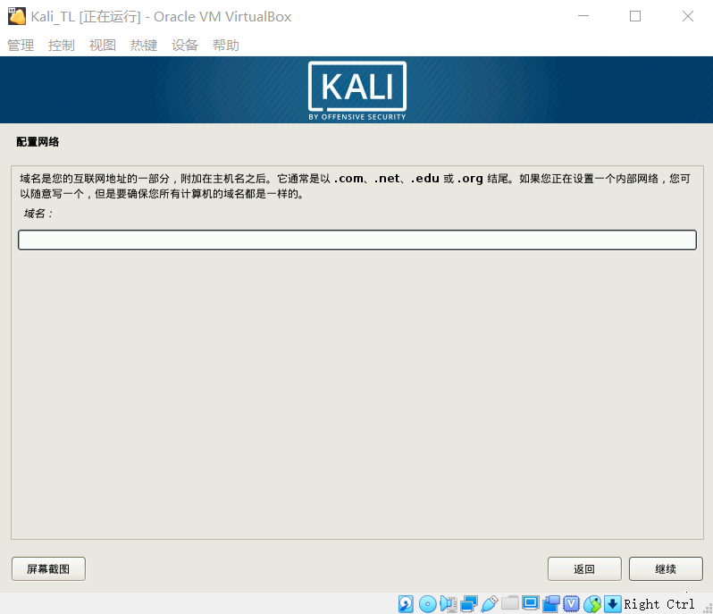Click the 配置网络 heading
This screenshot has width=713, height=614.
click(x=38, y=142)
